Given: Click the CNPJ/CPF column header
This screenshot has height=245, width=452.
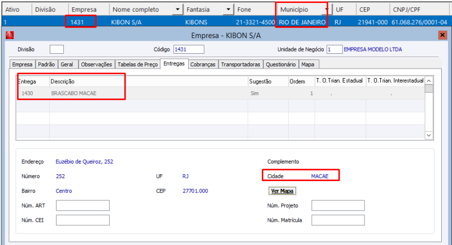Looking at the screenshot, I should click(420, 10).
